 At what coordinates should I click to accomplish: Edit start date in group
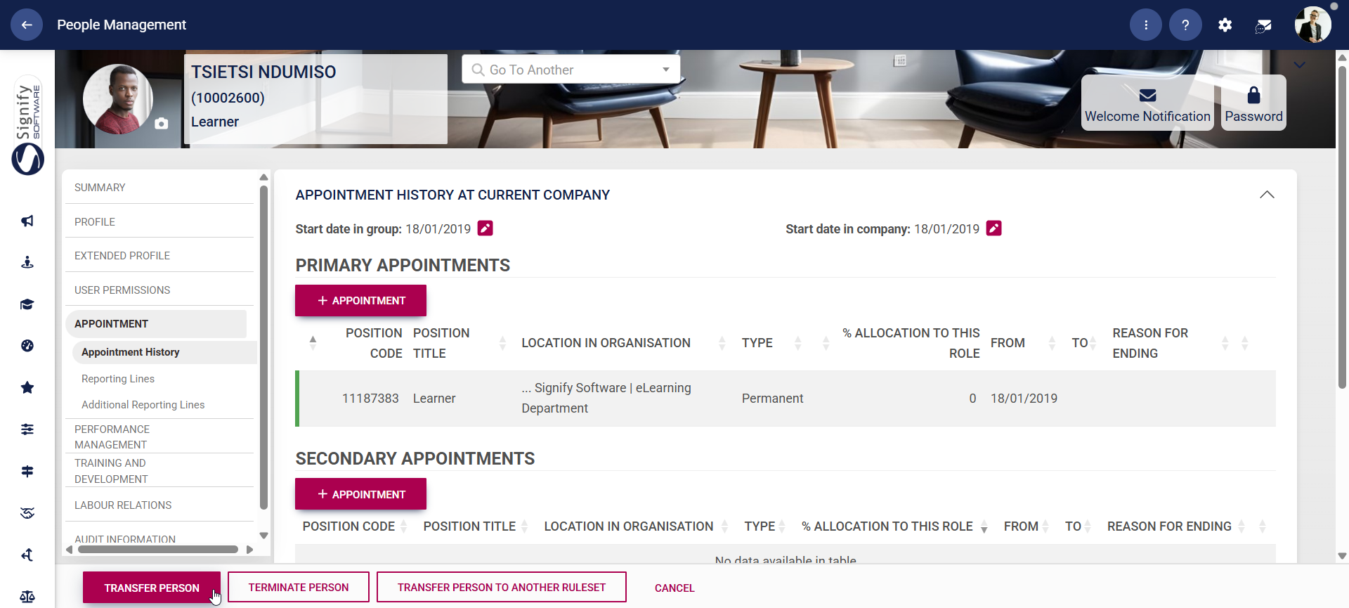tap(485, 228)
